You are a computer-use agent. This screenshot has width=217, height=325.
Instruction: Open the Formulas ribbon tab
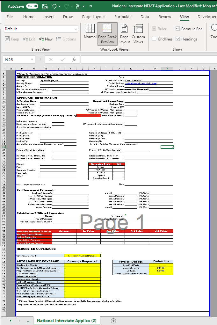pyautogui.click(x=123, y=17)
